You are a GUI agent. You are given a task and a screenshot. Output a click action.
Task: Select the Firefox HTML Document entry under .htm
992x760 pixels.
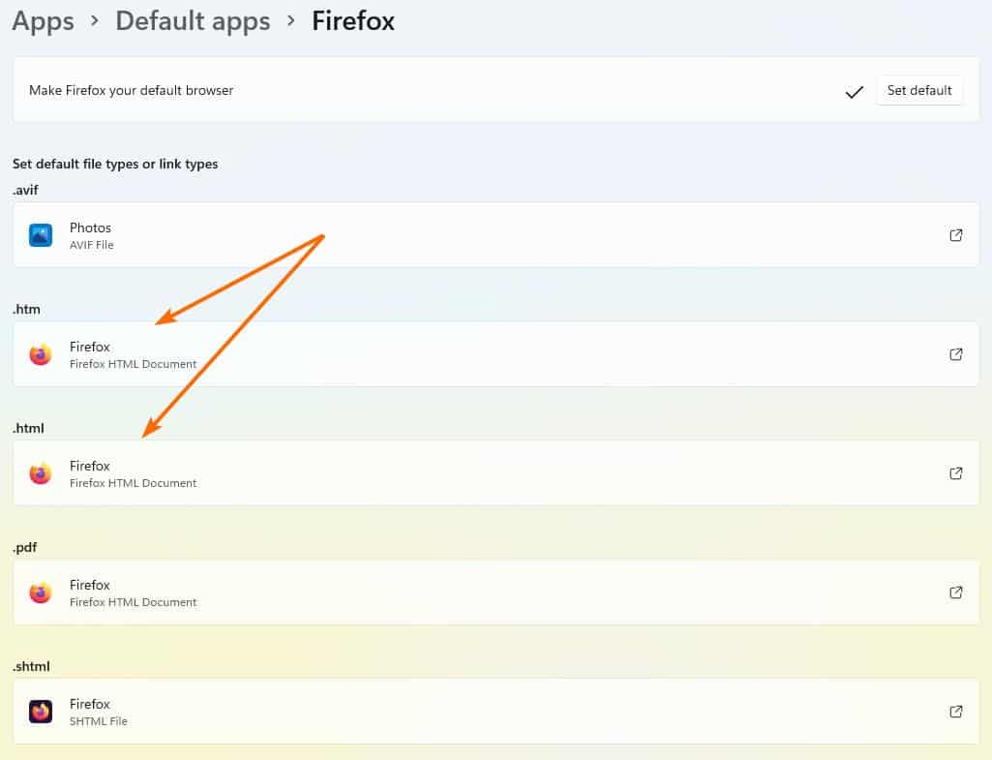click(x=387, y=353)
